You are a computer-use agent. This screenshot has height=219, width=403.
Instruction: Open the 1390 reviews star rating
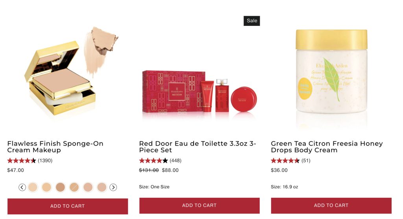pyautogui.click(x=30, y=161)
